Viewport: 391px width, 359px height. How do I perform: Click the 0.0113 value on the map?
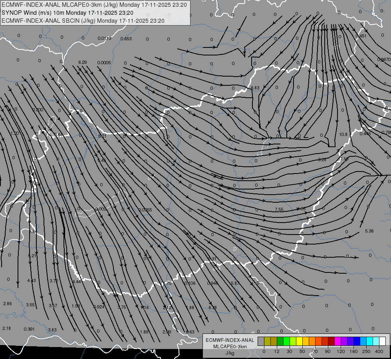[x=104, y=38]
